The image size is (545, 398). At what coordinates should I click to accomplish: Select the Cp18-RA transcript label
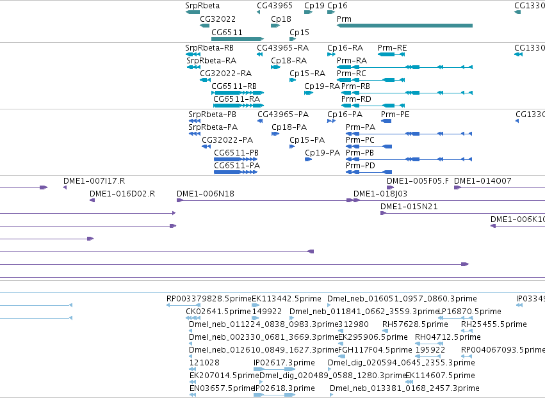point(289,60)
